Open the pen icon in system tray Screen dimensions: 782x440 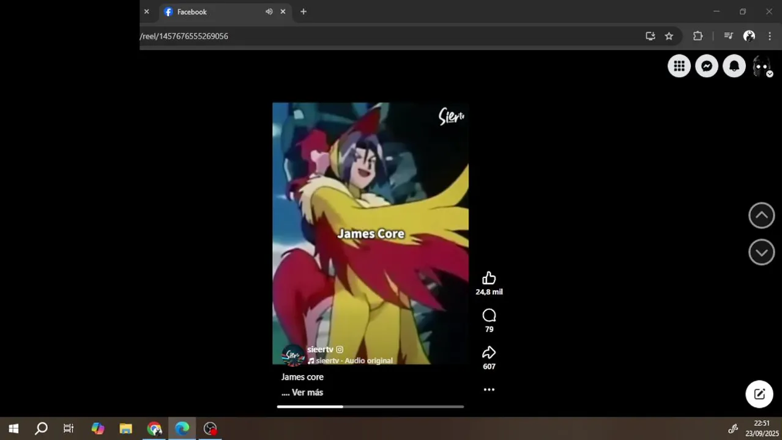click(x=733, y=428)
